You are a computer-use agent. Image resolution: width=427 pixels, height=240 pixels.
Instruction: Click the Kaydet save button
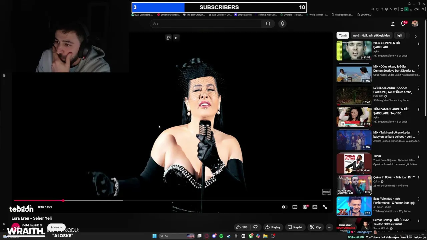pos(295,227)
